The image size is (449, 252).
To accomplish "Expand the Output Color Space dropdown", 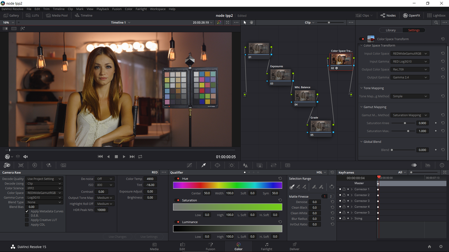I will click(x=410, y=69).
